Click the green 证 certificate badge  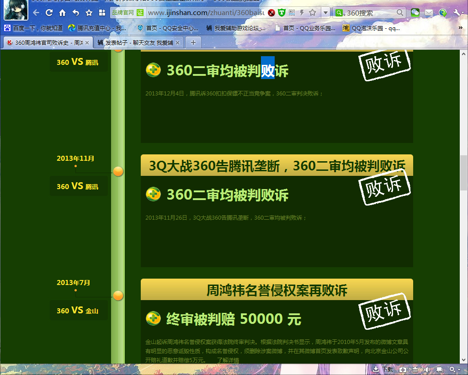click(140, 12)
